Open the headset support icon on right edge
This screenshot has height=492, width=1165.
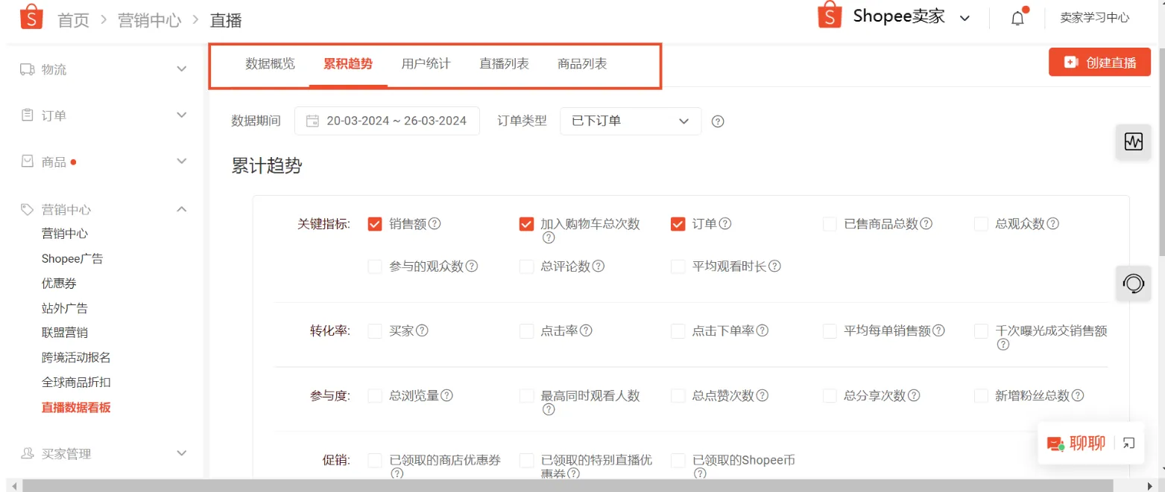pos(1132,284)
